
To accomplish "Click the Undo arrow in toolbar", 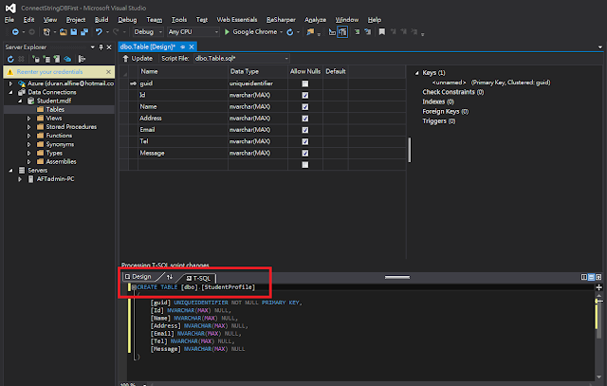I will [x=98, y=31].
